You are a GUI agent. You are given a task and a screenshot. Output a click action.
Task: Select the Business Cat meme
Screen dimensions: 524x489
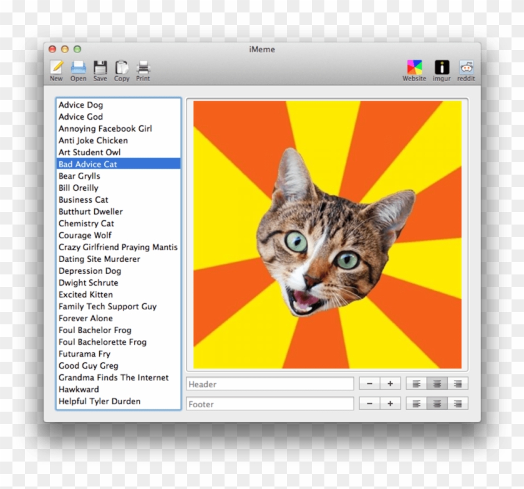[x=83, y=200]
